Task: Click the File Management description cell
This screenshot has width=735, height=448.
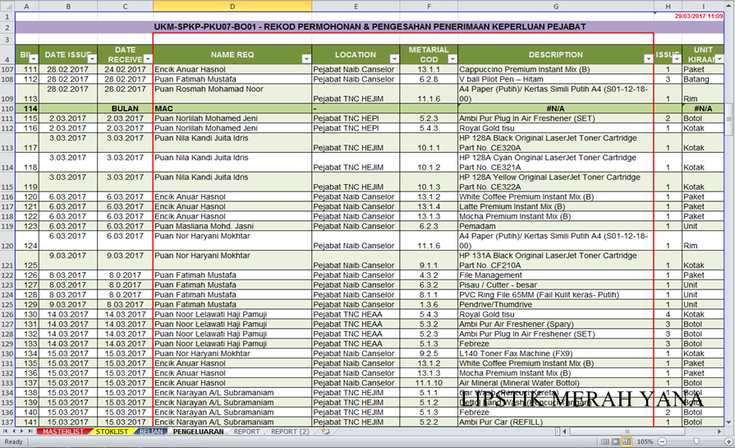Action: point(555,275)
